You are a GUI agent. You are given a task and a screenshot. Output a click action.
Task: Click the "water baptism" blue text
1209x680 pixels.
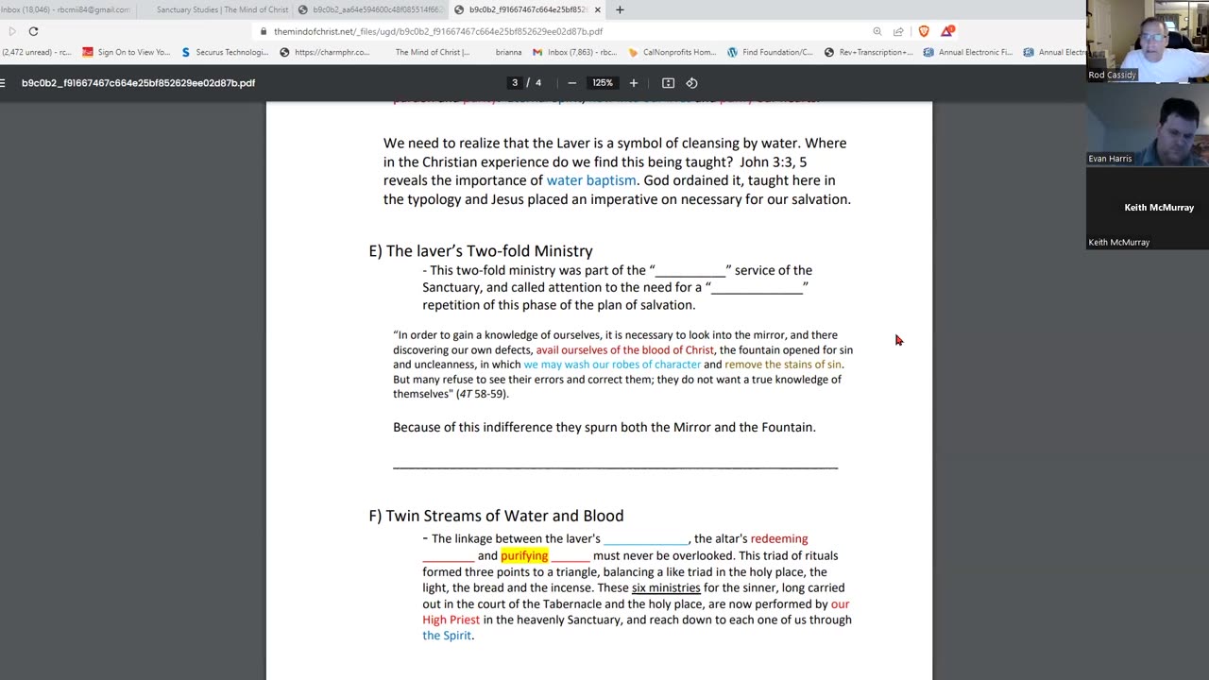click(x=591, y=180)
